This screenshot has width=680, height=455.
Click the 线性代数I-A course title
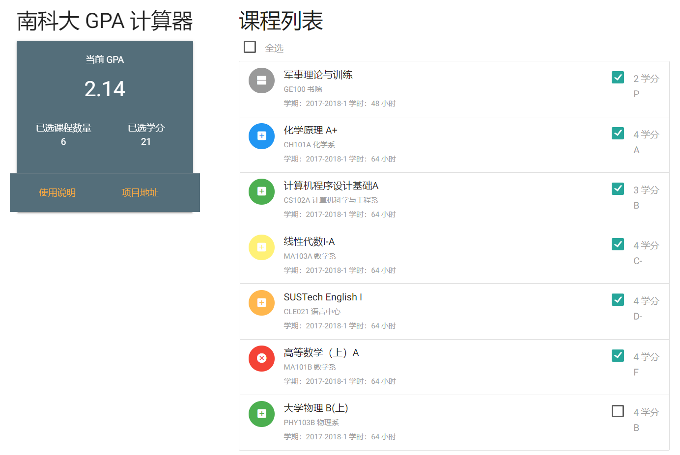tap(309, 241)
